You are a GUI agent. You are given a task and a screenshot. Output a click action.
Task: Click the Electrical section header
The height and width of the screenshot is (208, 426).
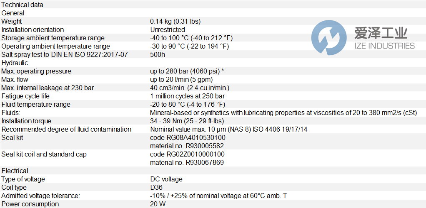coord(15,171)
